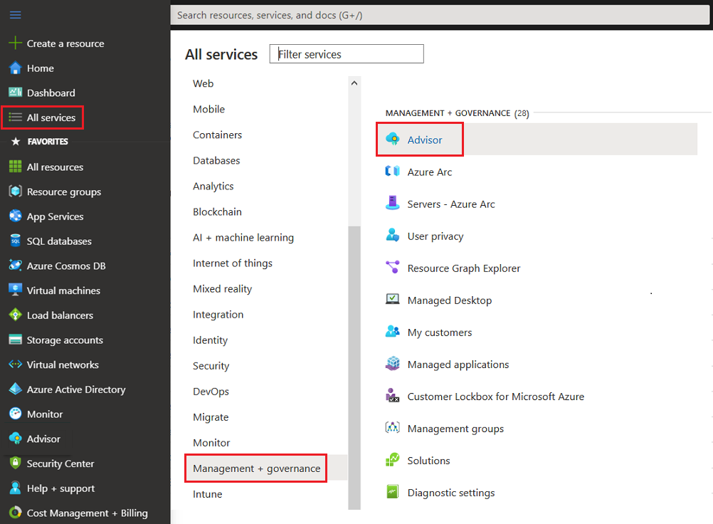Click the Customer Lockbox icon
713x524 pixels.
pyautogui.click(x=392, y=395)
